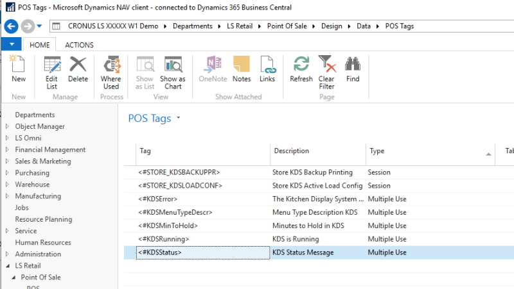Select the HOME ribbon tab

[x=40, y=45]
